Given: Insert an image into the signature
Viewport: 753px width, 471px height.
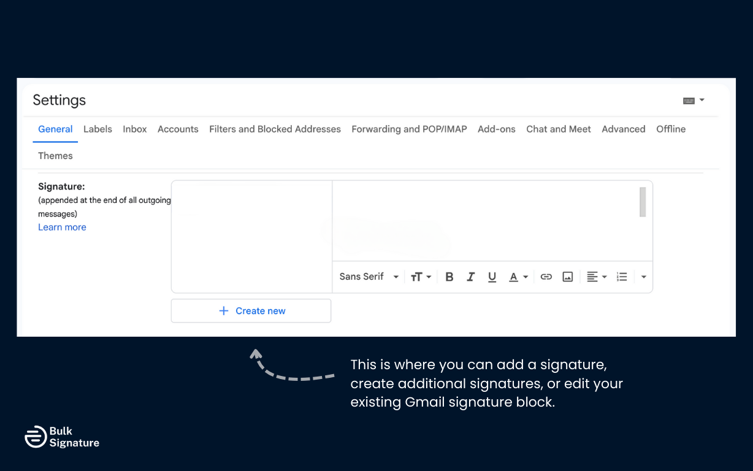Looking at the screenshot, I should pyautogui.click(x=567, y=277).
